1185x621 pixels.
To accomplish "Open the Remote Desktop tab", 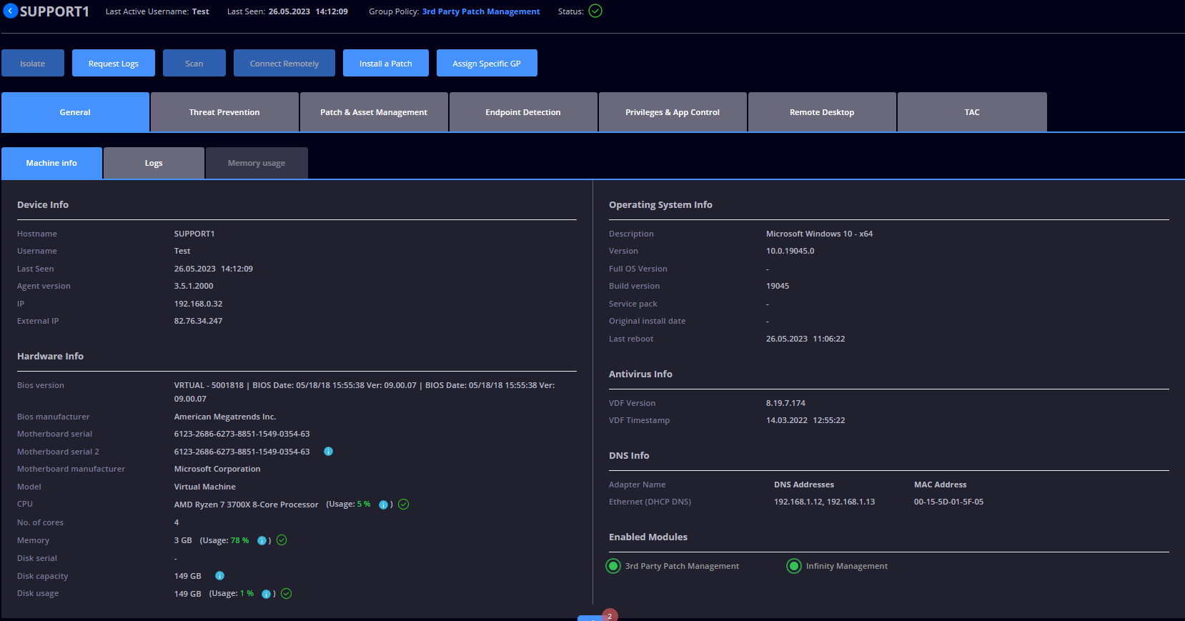I will [822, 112].
